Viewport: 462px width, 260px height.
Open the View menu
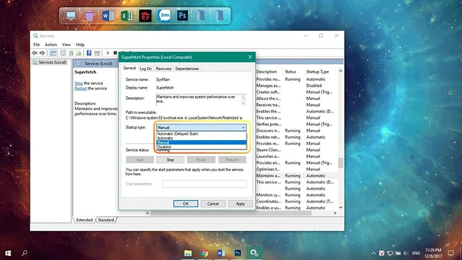point(67,45)
